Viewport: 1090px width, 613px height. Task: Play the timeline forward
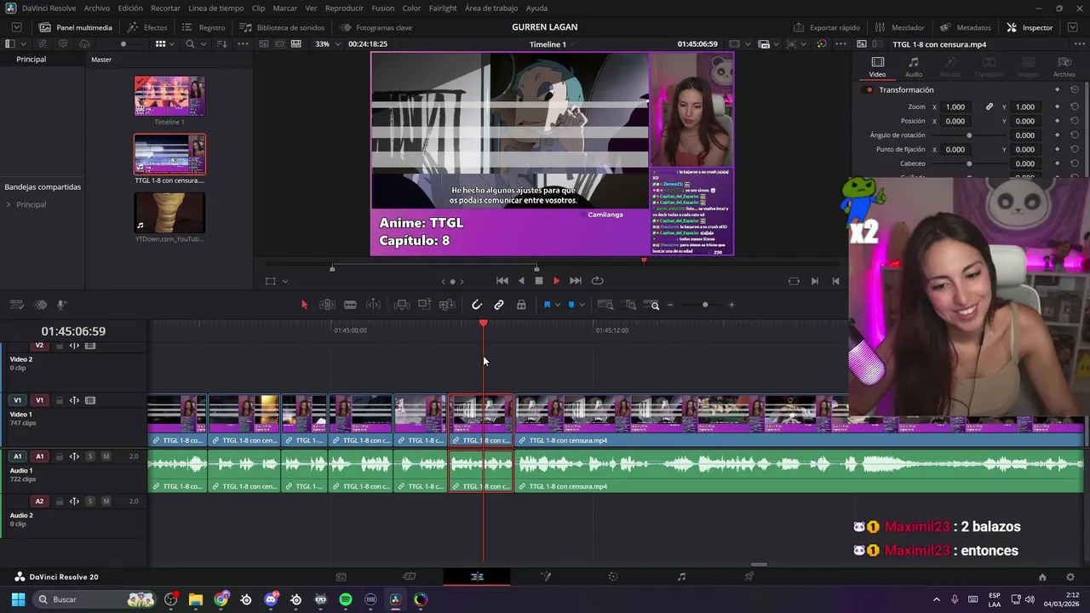click(556, 281)
